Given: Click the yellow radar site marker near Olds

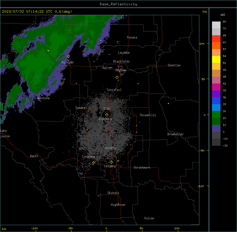Looking at the screenshot, I should (107, 115).
